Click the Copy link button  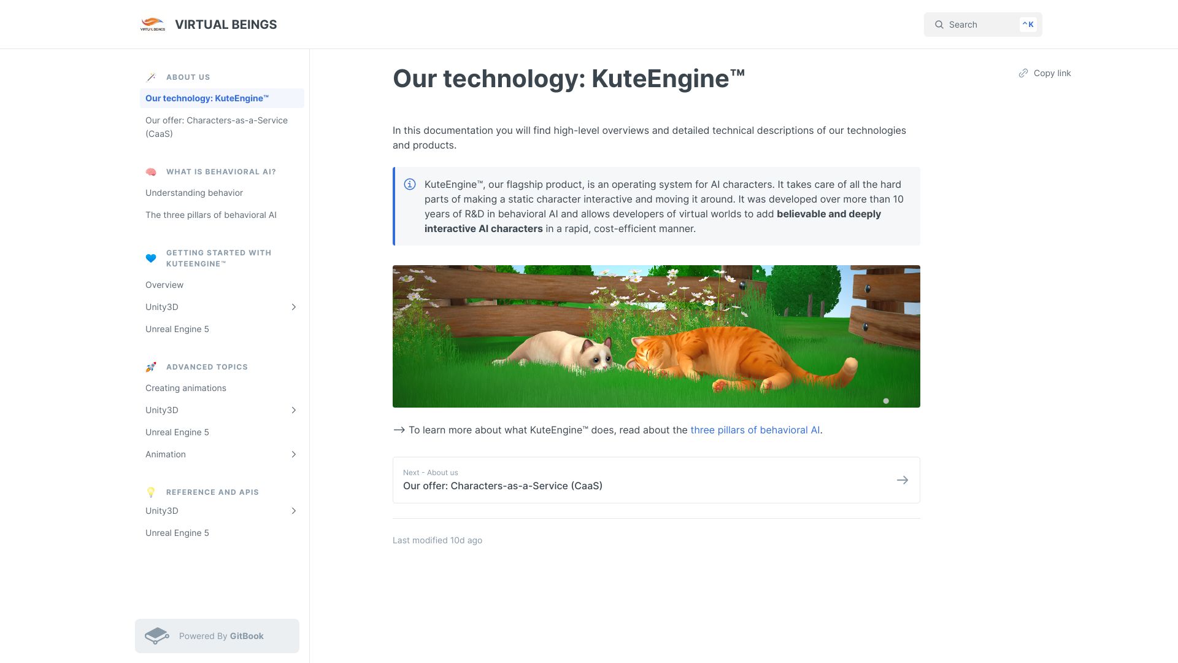1045,73
